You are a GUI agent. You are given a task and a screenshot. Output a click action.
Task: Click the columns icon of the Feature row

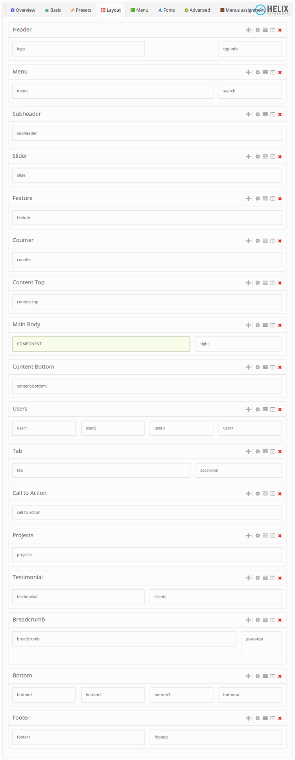(273, 199)
